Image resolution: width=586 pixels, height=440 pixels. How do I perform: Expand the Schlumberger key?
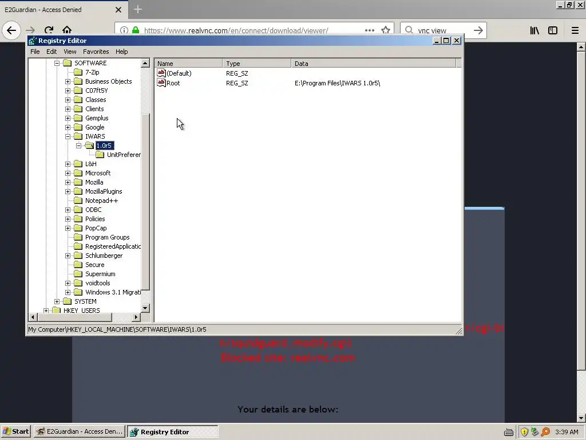[x=68, y=256]
